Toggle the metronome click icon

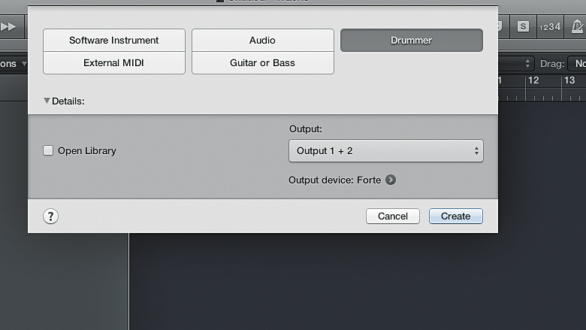[x=577, y=26]
